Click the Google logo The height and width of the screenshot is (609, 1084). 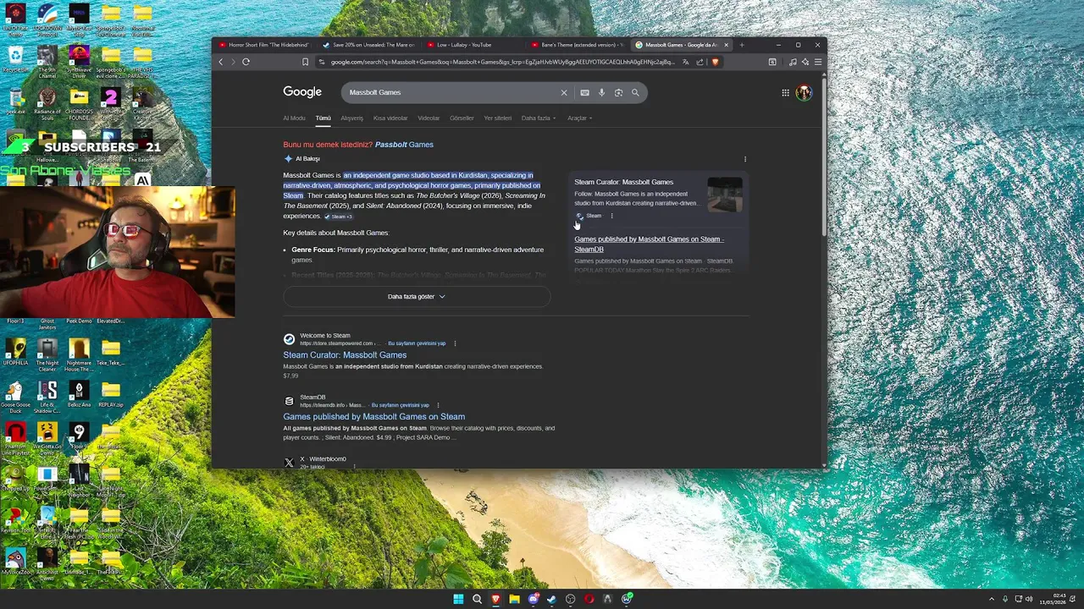302,92
